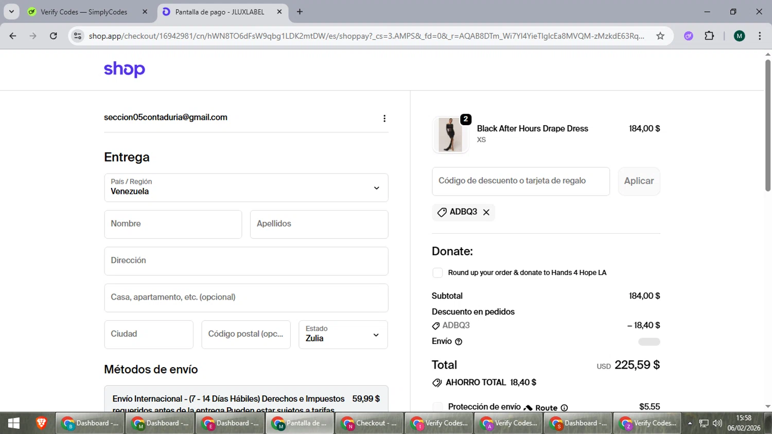Toggle the Protección de envío checkbox
Image resolution: width=772 pixels, height=434 pixels.
point(437,407)
